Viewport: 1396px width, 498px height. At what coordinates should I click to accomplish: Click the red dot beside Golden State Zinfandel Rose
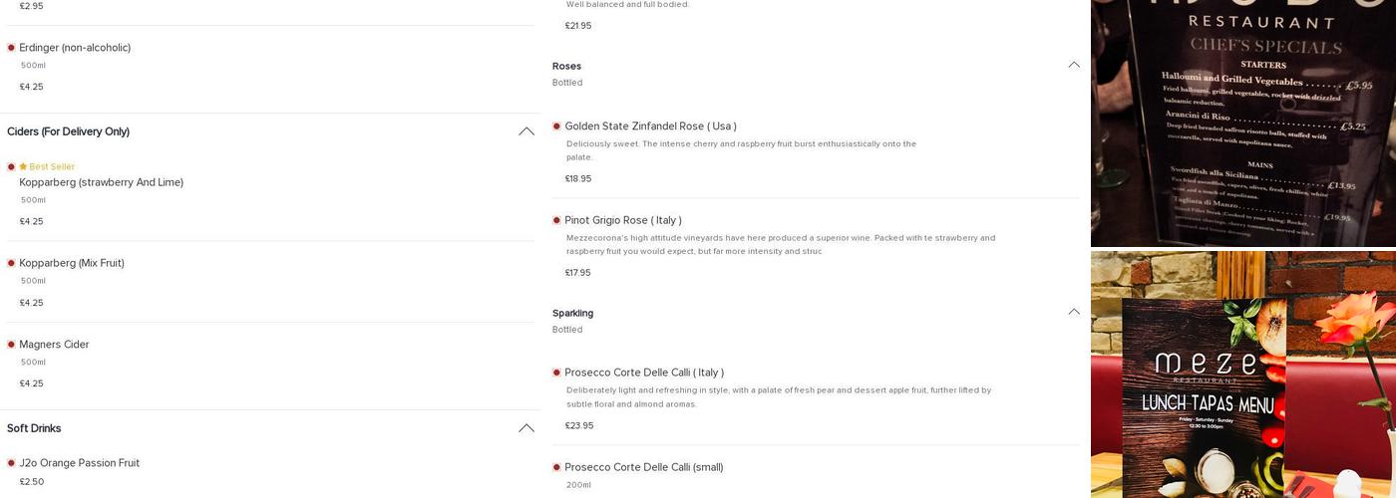(556, 126)
